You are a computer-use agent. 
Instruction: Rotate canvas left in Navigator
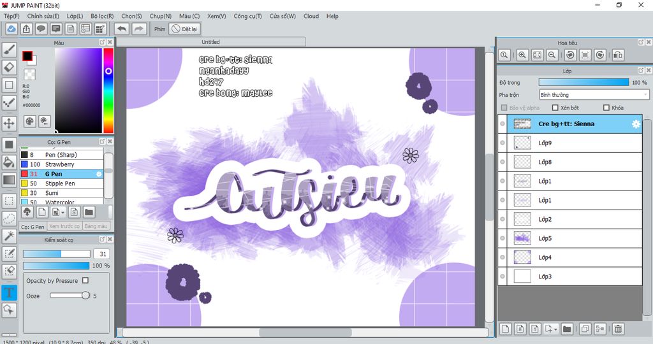tap(570, 55)
